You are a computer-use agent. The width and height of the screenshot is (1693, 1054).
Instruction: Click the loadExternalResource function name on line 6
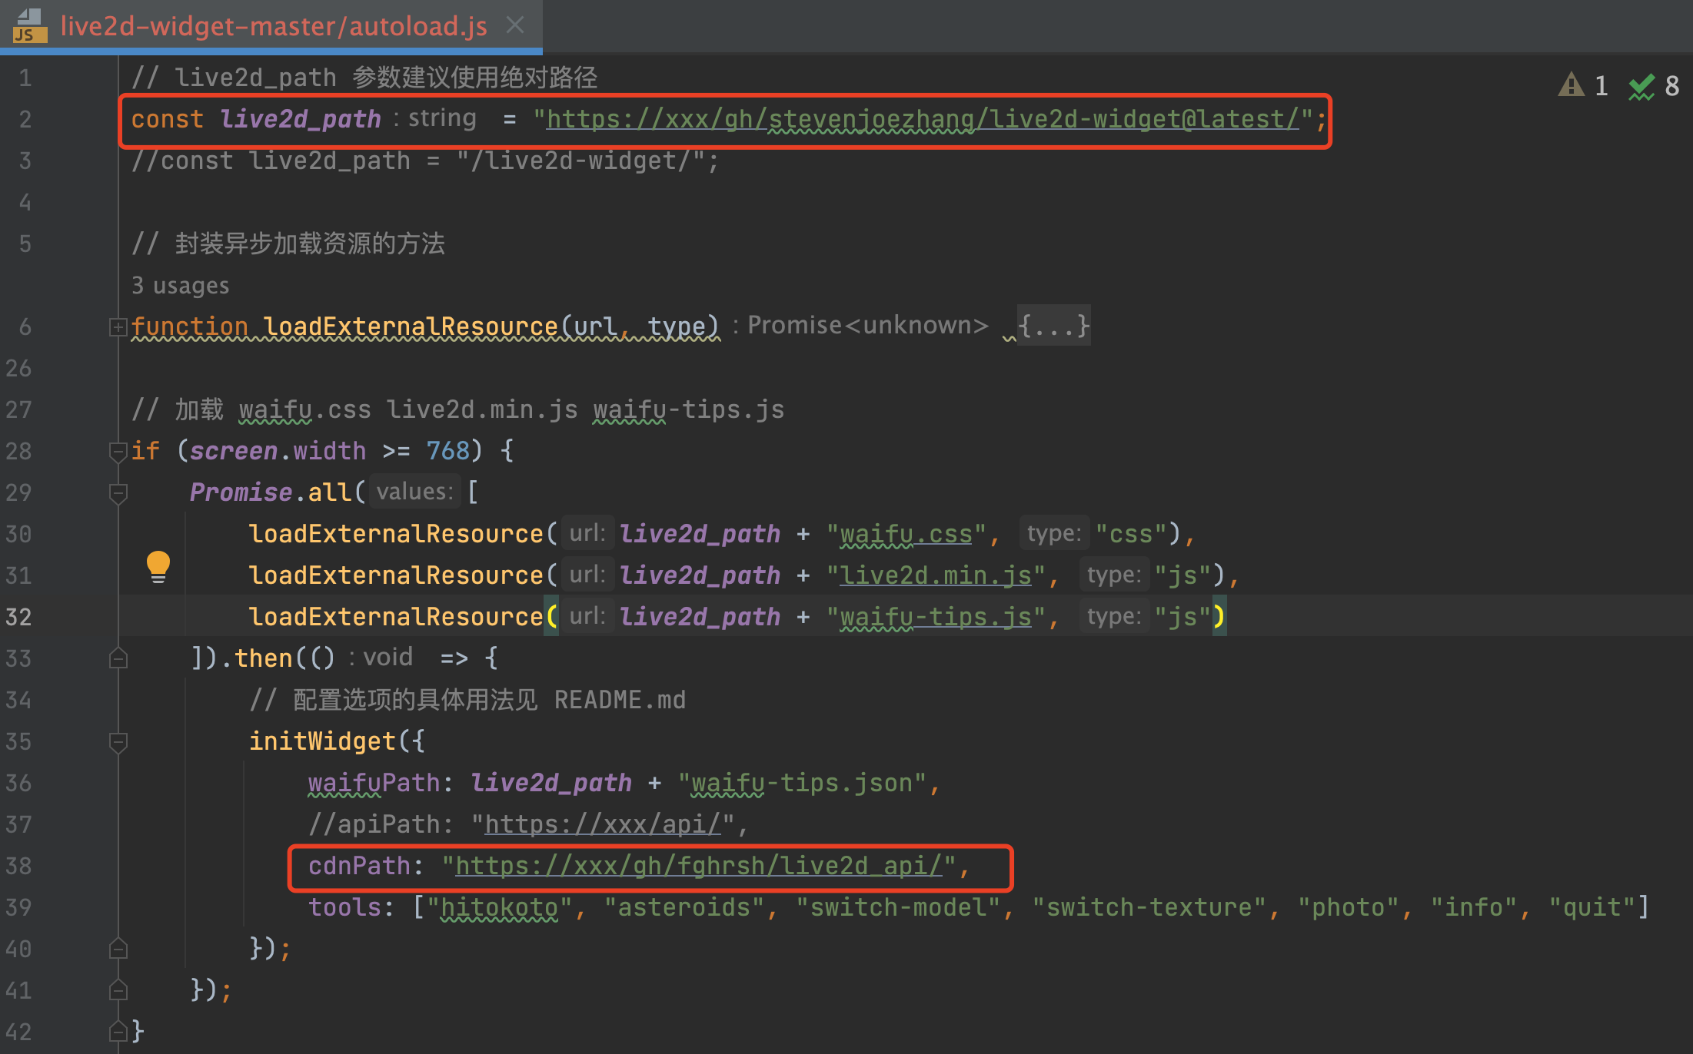tap(411, 326)
